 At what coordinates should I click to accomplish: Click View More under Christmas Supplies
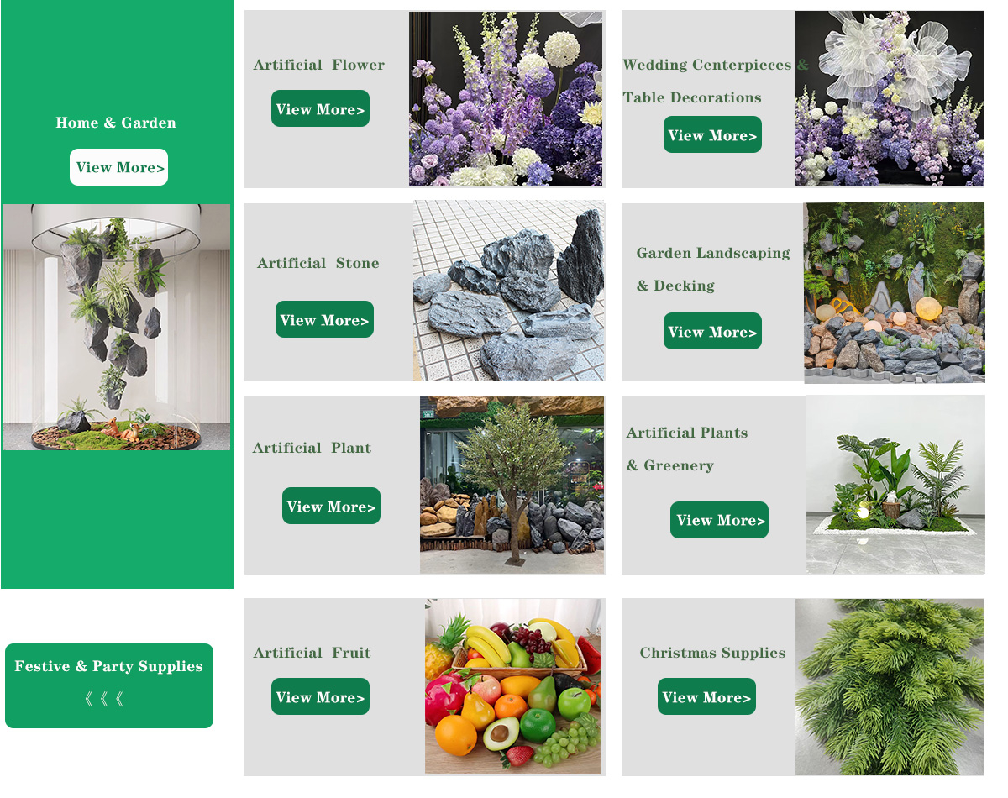click(x=706, y=696)
